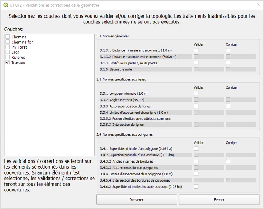The image size is (264, 209).
Task: Enable Valider for 3.1.3.1 Distance minimale entre sommets
Action: [x=196, y=50]
